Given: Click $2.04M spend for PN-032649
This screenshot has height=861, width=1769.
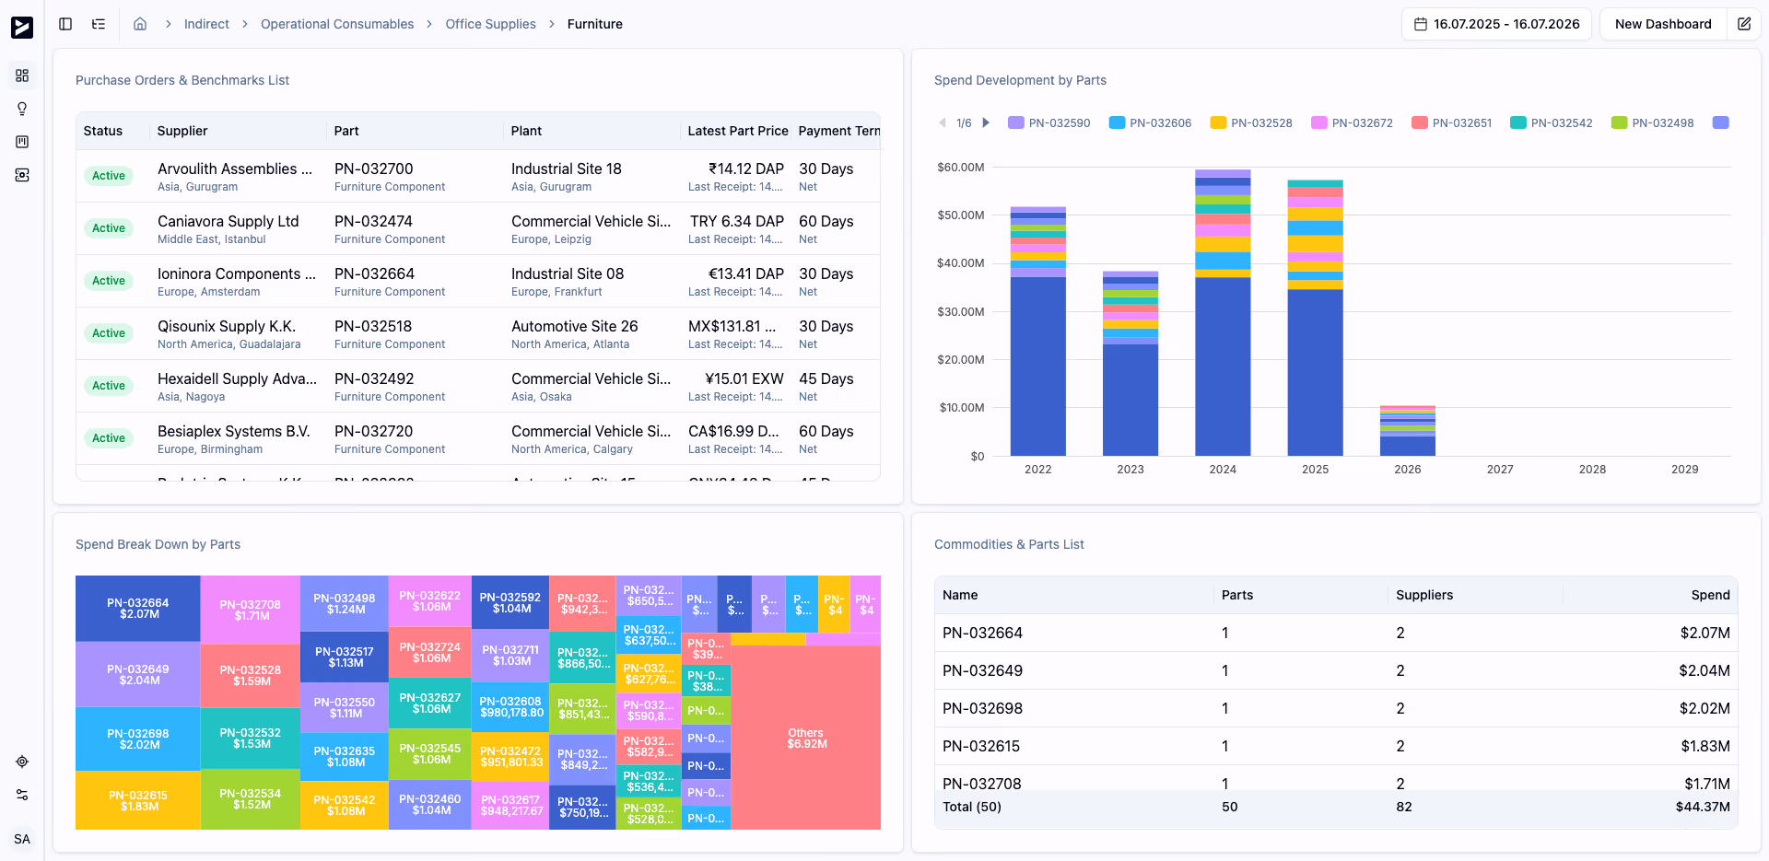Looking at the screenshot, I should pos(1705,670).
